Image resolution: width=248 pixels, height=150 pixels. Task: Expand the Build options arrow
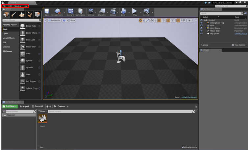point(129,12)
